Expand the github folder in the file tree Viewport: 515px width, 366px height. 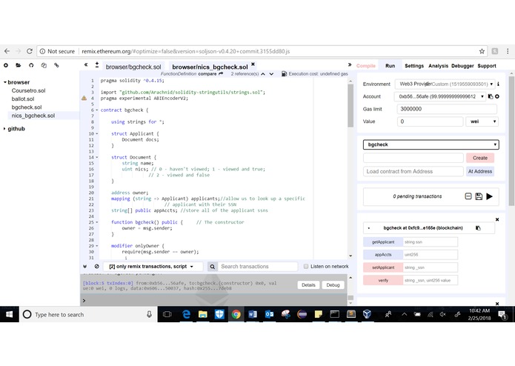pyautogui.click(x=4, y=129)
